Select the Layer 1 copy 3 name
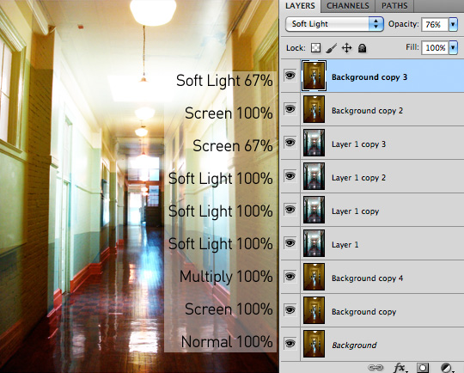The width and height of the screenshot is (464, 373). click(358, 144)
